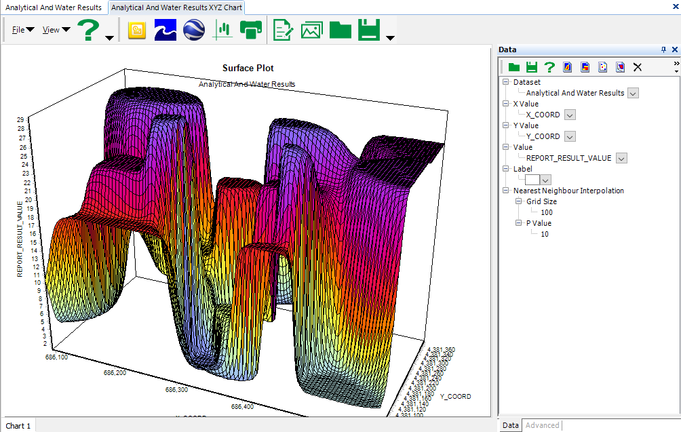Collapse the Nearest Neighbour Interpolation node
Viewport: 681px width, 432px height.
click(505, 191)
